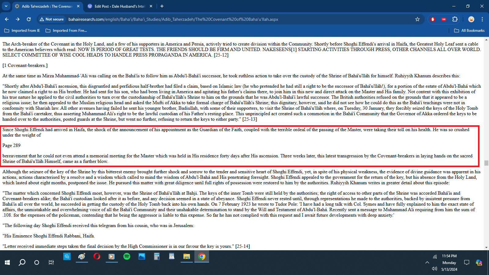Image resolution: width=489 pixels, height=275 pixels.
Task: Close the Edit Post tab
Action: click(151, 6)
